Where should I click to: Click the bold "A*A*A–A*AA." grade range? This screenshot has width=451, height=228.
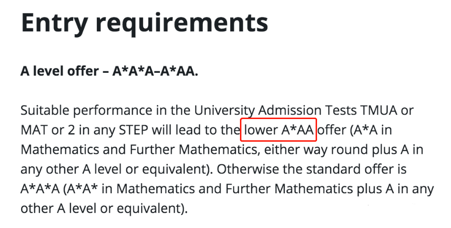(155, 71)
